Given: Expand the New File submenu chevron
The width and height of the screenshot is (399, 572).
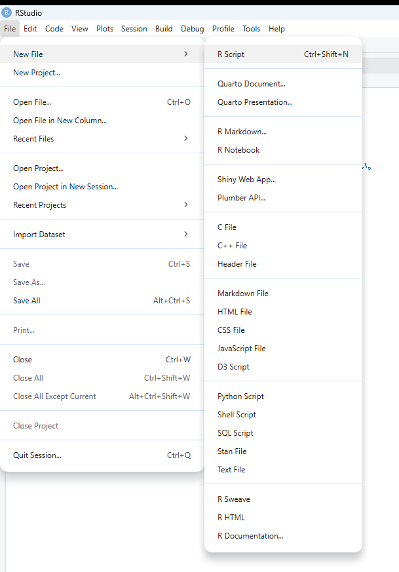Looking at the screenshot, I should (x=186, y=54).
